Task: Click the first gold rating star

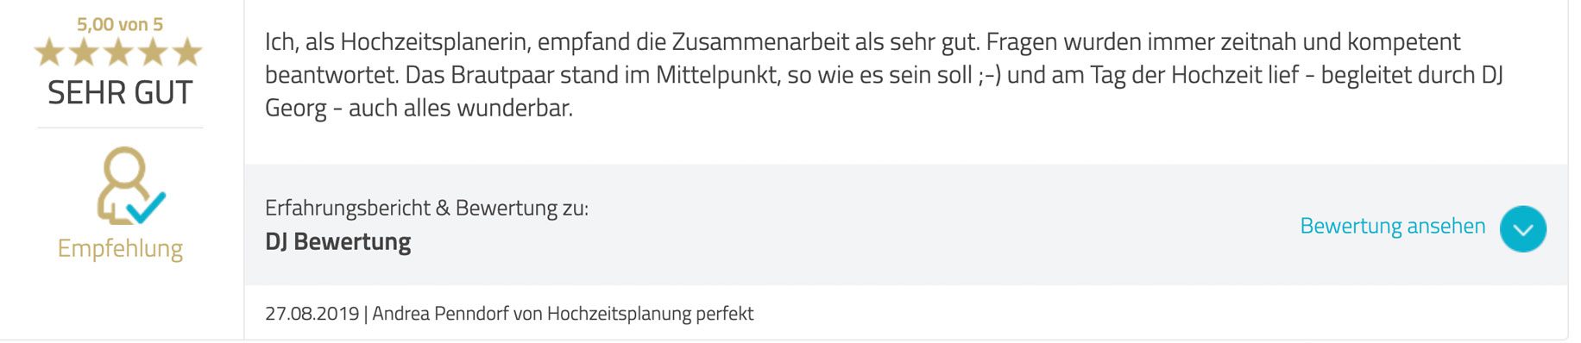Action: point(49,53)
